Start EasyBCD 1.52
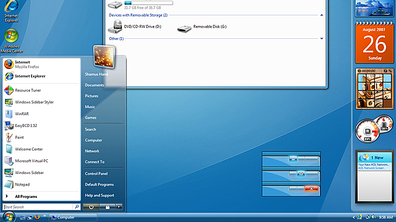Viewport: 396px width, 222px height. tap(41, 125)
